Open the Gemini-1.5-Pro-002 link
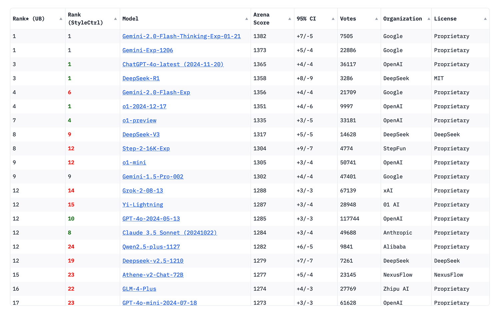500x313 pixels. click(153, 176)
